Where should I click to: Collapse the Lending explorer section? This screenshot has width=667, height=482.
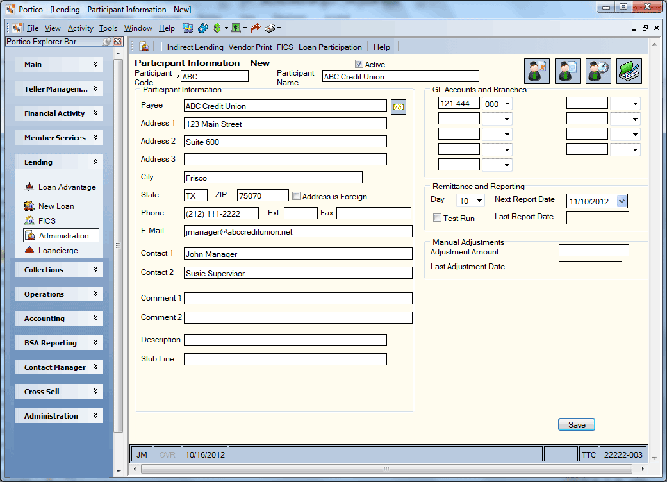tap(59, 162)
